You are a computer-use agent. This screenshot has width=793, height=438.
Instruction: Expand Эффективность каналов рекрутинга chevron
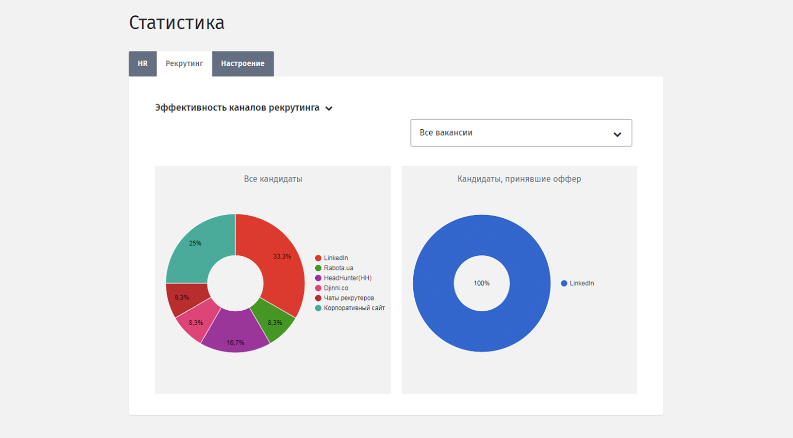tap(329, 108)
